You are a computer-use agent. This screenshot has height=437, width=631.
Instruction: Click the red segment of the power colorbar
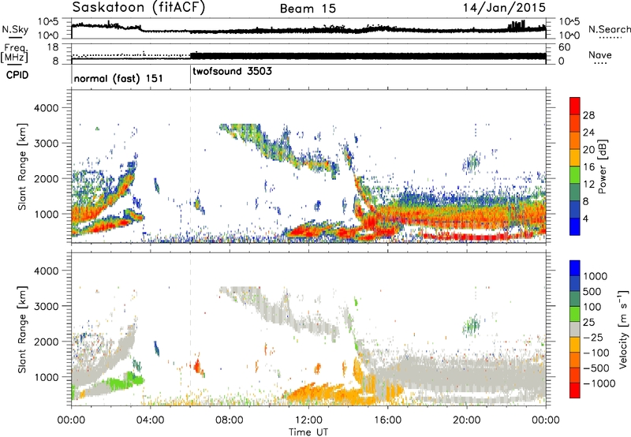click(x=575, y=106)
